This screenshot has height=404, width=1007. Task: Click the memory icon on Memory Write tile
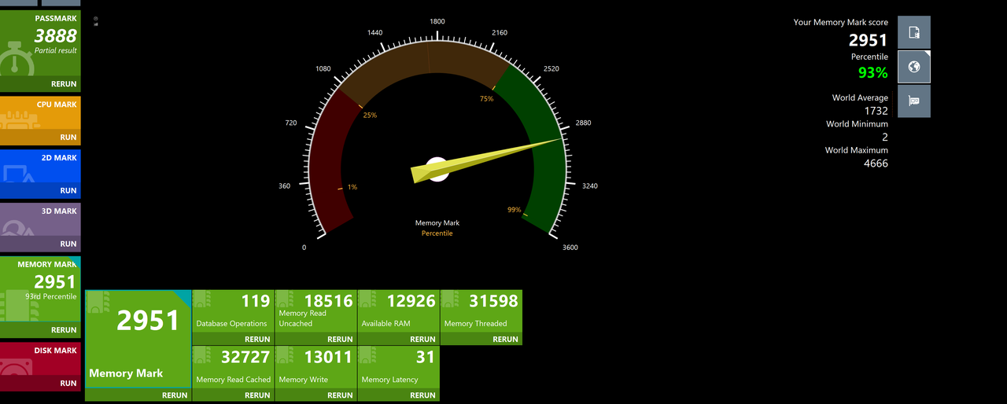[x=286, y=355]
